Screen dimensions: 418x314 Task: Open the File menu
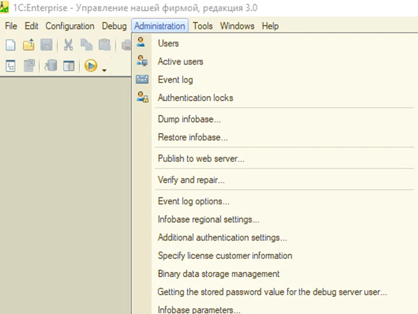[11, 26]
